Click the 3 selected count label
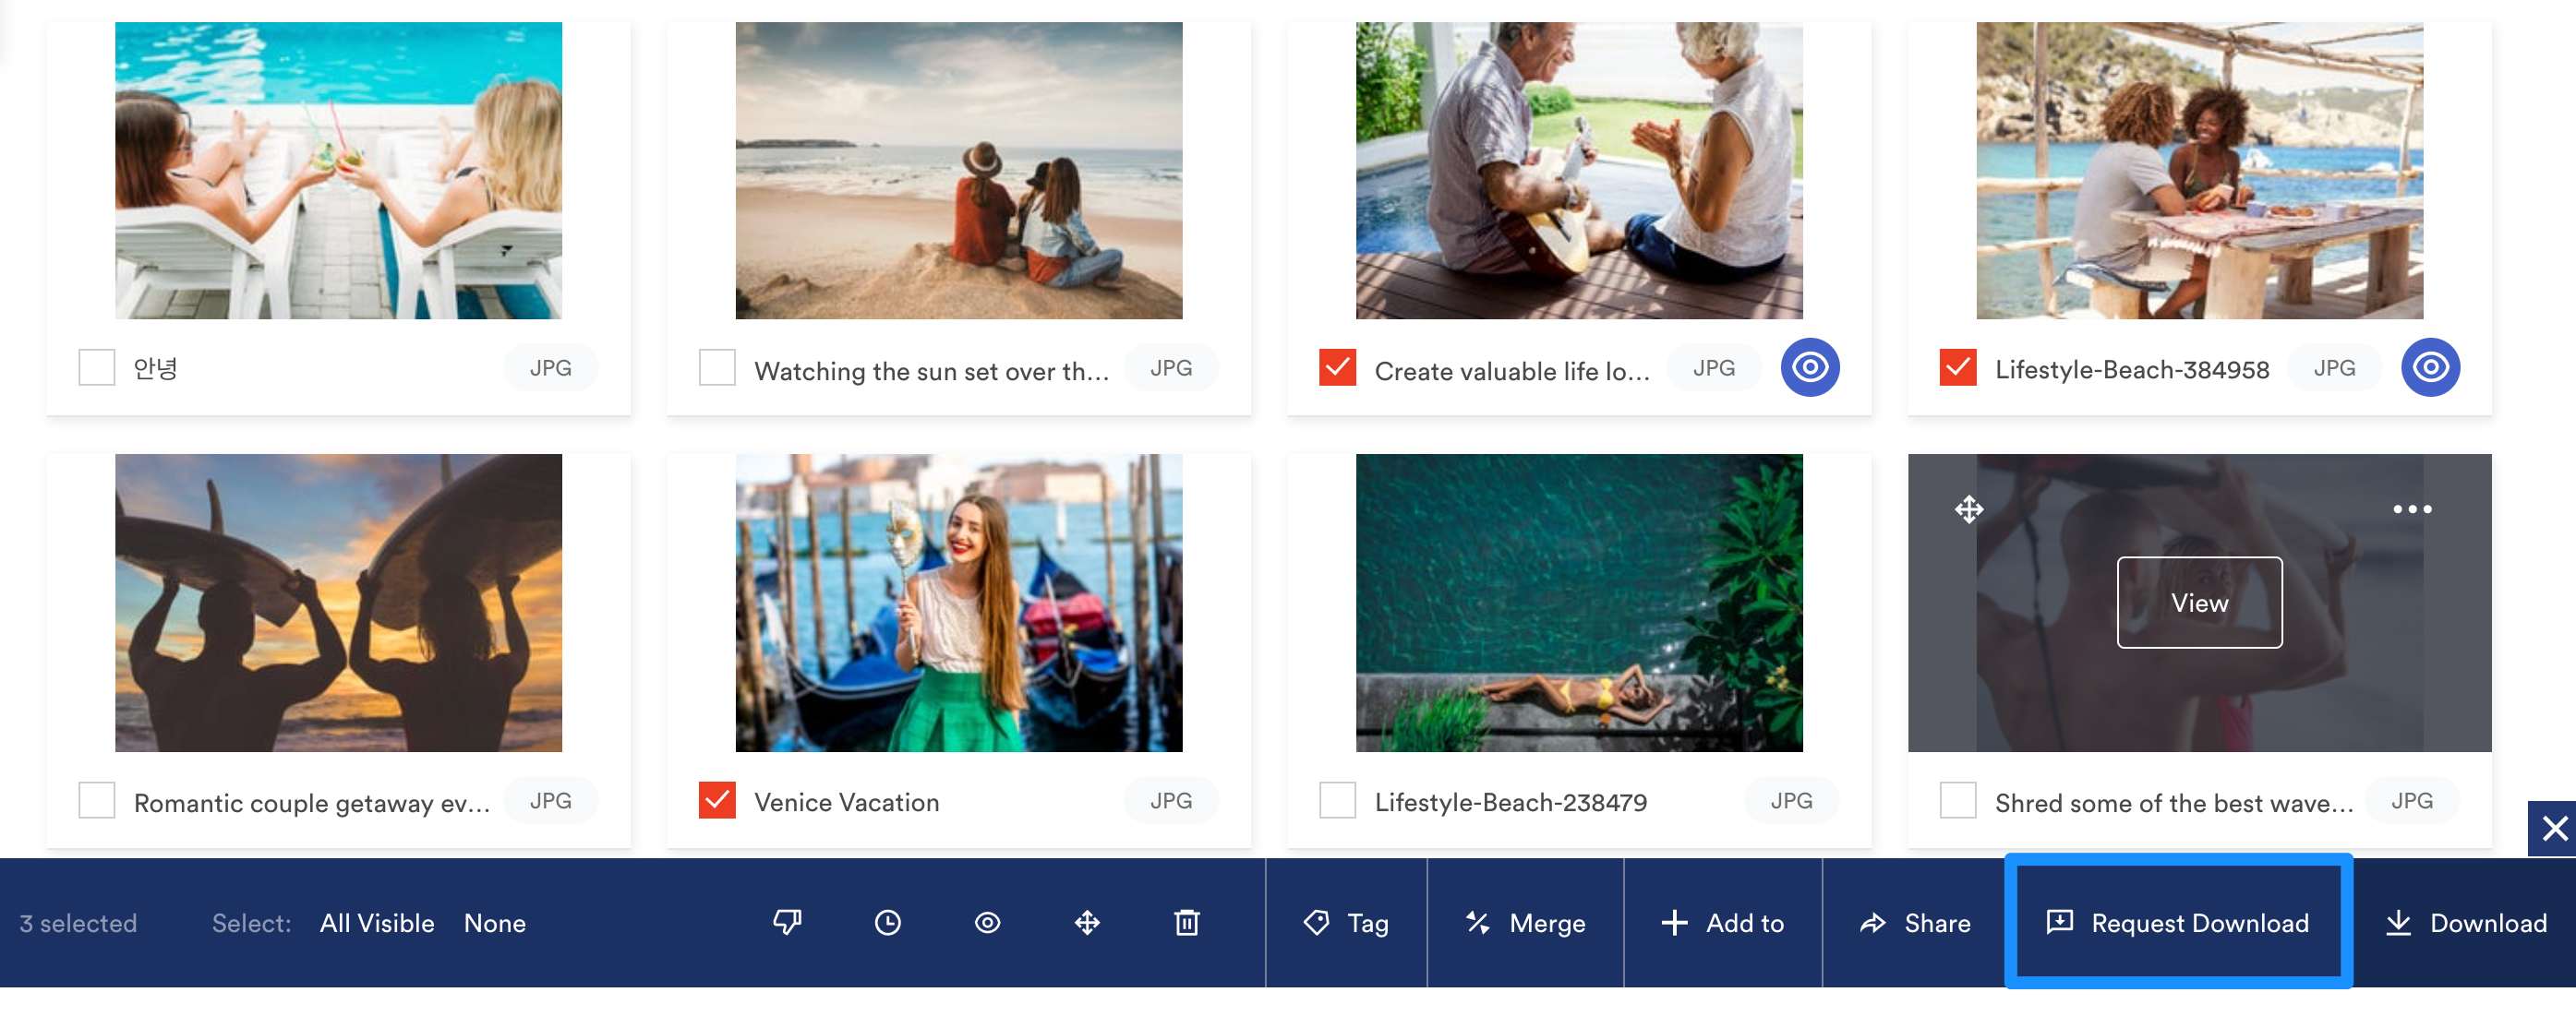Image resolution: width=2576 pixels, height=1028 pixels. tap(78, 923)
